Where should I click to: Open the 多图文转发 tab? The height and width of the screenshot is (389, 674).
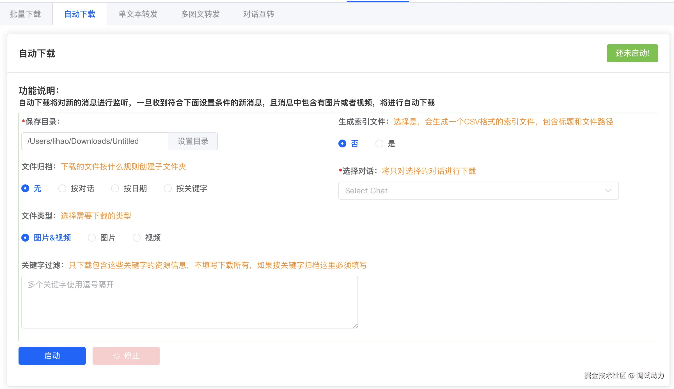[200, 14]
